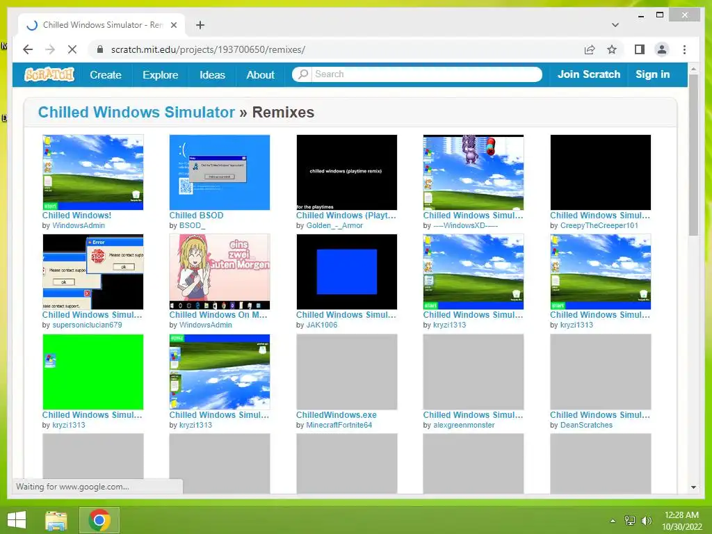Image resolution: width=712 pixels, height=534 pixels.
Task: Click the browser address bar URL
Action: [208, 49]
